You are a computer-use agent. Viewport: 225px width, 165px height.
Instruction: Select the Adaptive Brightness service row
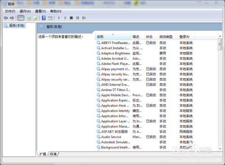(144, 53)
